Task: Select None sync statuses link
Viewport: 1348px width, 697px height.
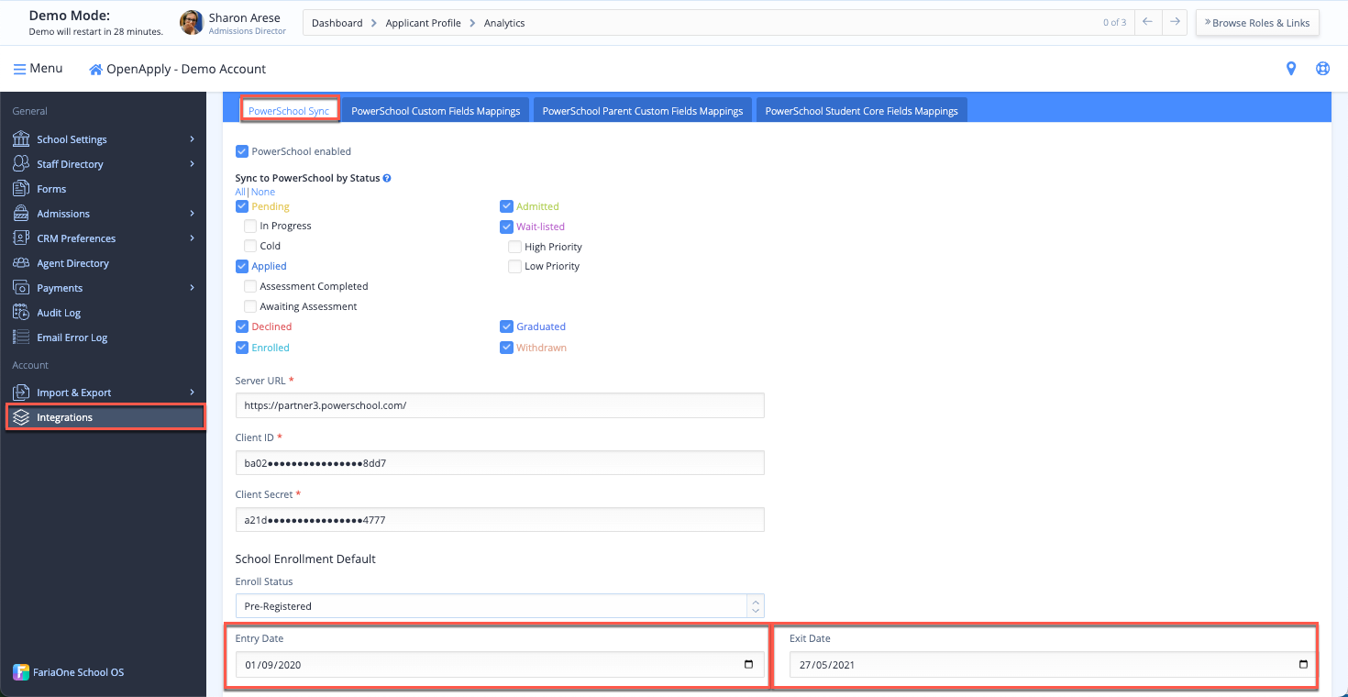Action: click(263, 193)
